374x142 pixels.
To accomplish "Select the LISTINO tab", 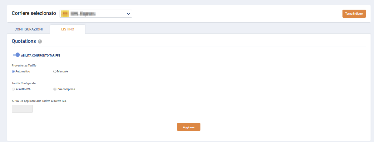I will point(68,29).
